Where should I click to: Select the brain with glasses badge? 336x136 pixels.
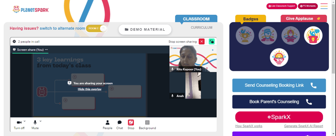coord(279,57)
